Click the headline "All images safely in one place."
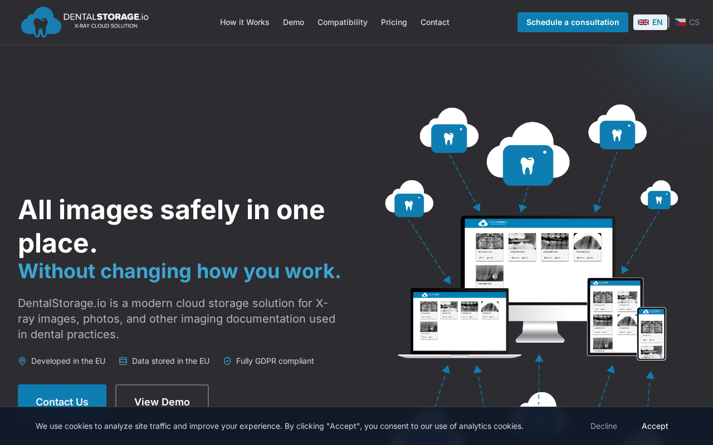 point(172,226)
